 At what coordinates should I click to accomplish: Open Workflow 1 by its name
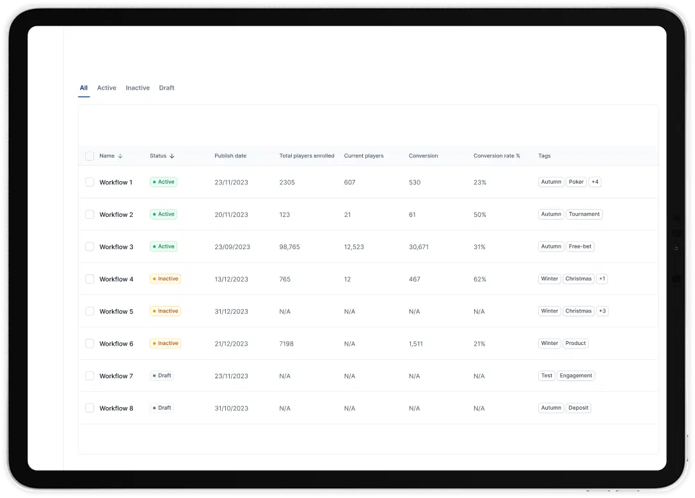pos(116,182)
